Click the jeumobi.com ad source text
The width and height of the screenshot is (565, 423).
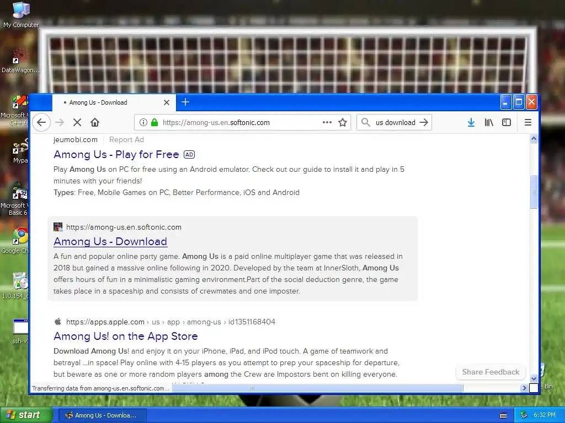click(x=75, y=139)
